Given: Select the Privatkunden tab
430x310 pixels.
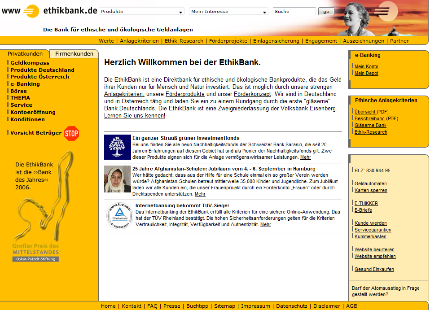Looking at the screenshot, I should point(25,54).
